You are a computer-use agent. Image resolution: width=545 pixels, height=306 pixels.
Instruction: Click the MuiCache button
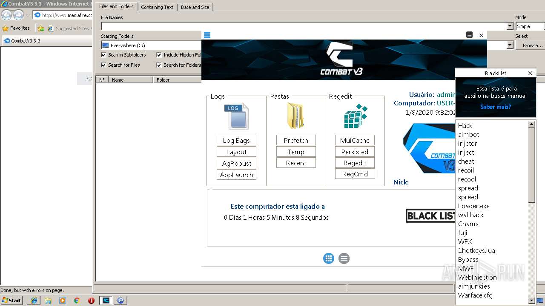pos(355,140)
